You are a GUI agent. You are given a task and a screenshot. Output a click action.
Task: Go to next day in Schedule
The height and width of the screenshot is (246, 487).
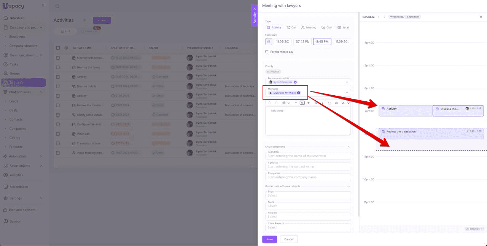(384, 17)
